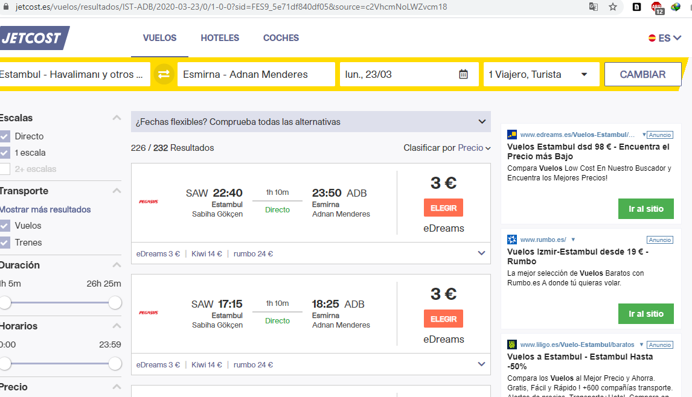
Task: Click the globe extension icon
Action: 676,7
